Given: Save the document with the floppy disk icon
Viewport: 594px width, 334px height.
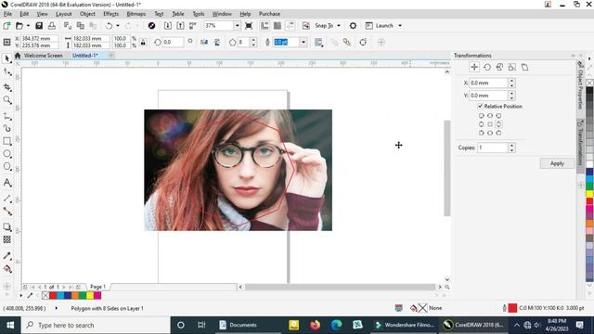Looking at the screenshot, I should tap(39, 26).
